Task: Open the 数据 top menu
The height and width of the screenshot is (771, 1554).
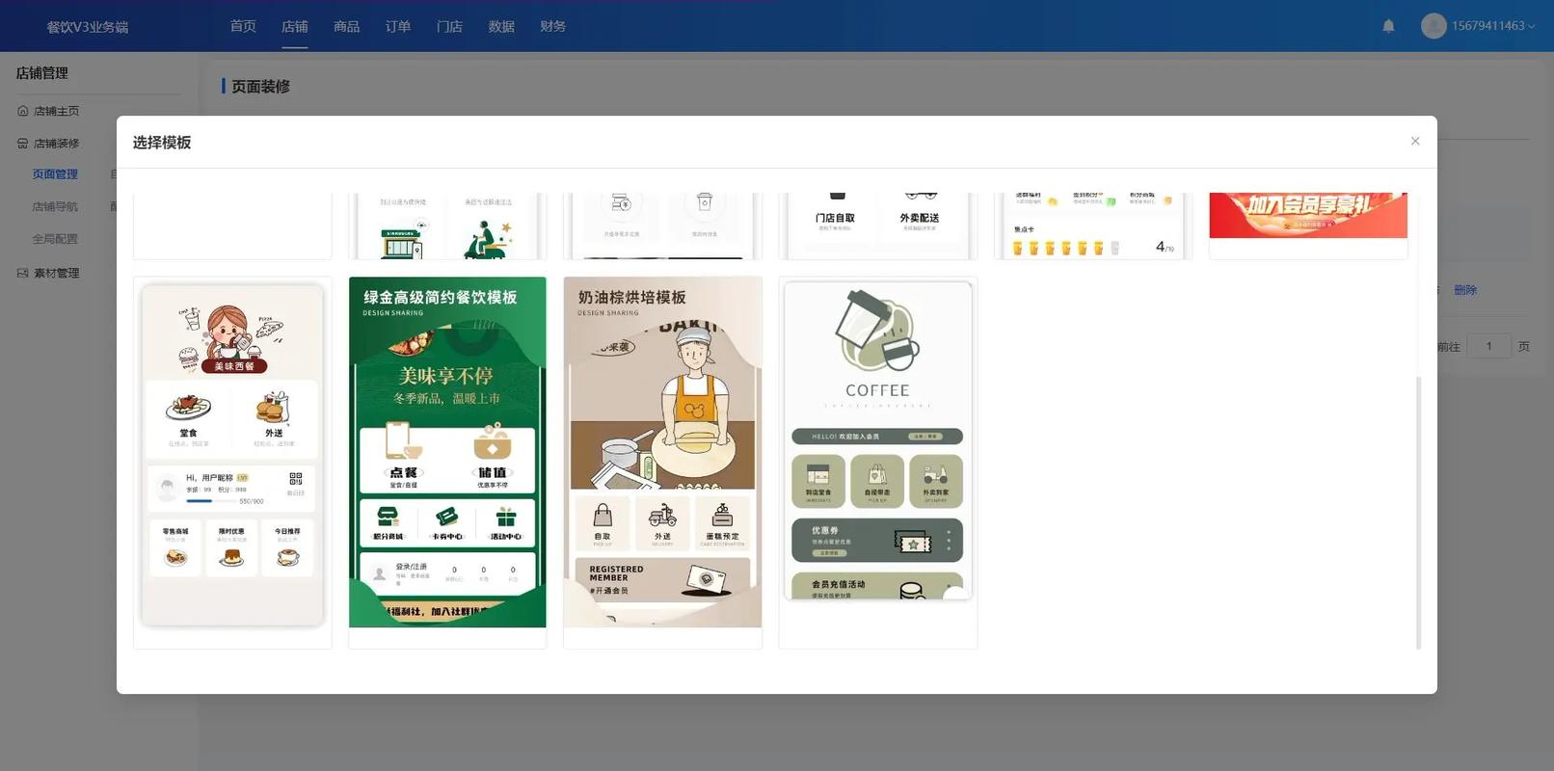Action: (501, 26)
